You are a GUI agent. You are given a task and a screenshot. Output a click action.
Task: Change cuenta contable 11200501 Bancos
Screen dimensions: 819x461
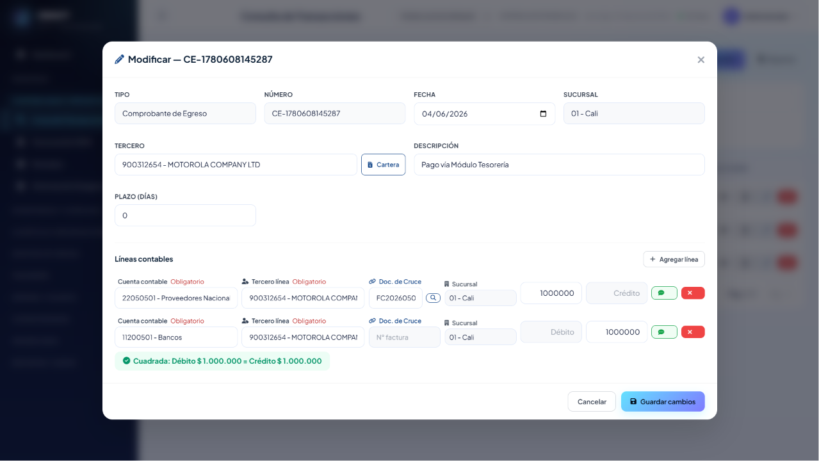[x=176, y=337]
